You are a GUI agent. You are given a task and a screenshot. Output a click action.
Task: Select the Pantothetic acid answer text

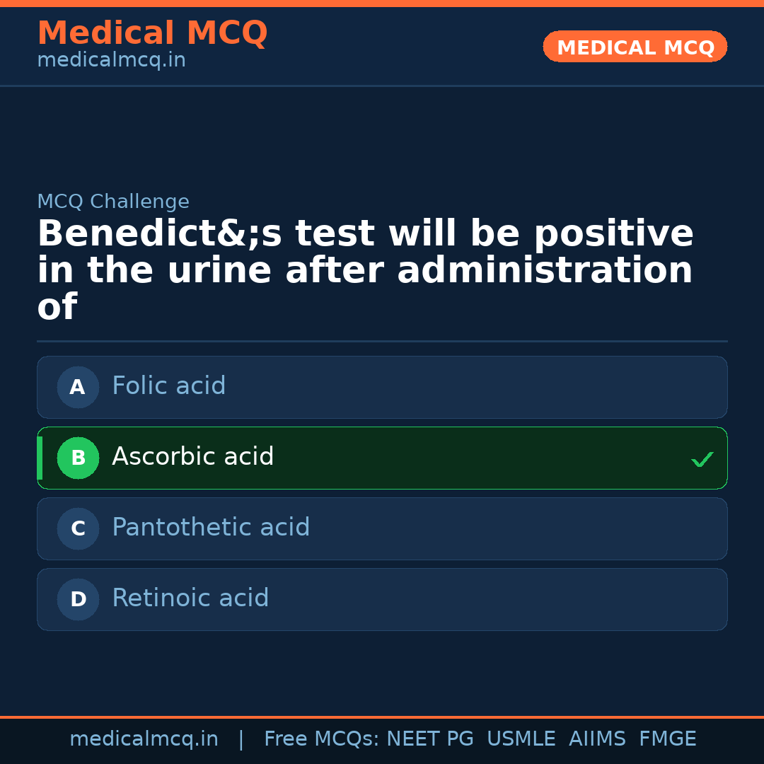[211, 528]
